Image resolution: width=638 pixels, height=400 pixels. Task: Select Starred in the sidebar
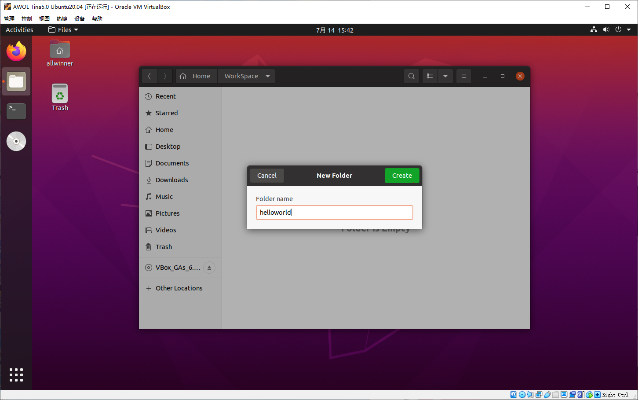167,113
